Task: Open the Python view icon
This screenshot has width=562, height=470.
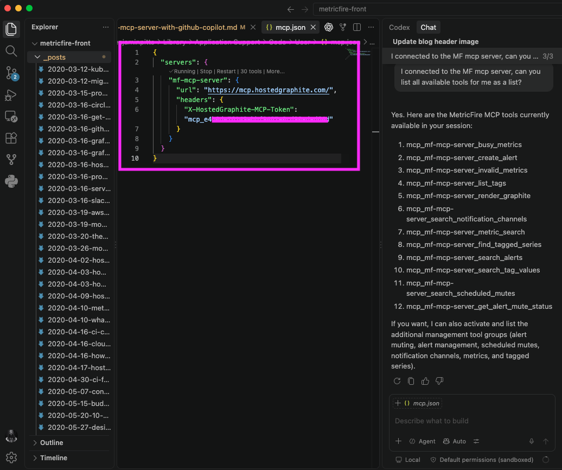Action: [x=11, y=181]
